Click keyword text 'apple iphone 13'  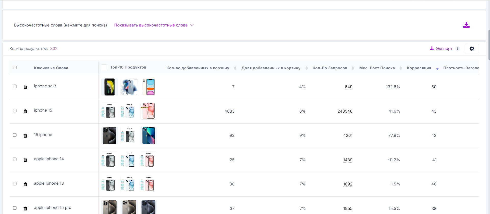pyautogui.click(x=49, y=183)
